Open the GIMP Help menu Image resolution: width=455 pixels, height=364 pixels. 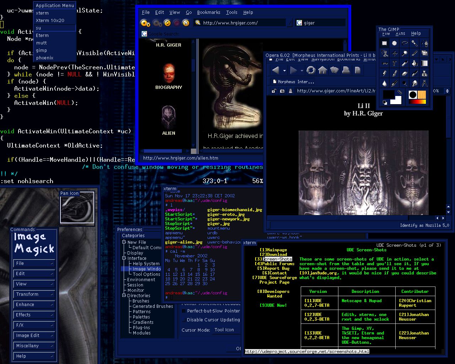click(416, 33)
